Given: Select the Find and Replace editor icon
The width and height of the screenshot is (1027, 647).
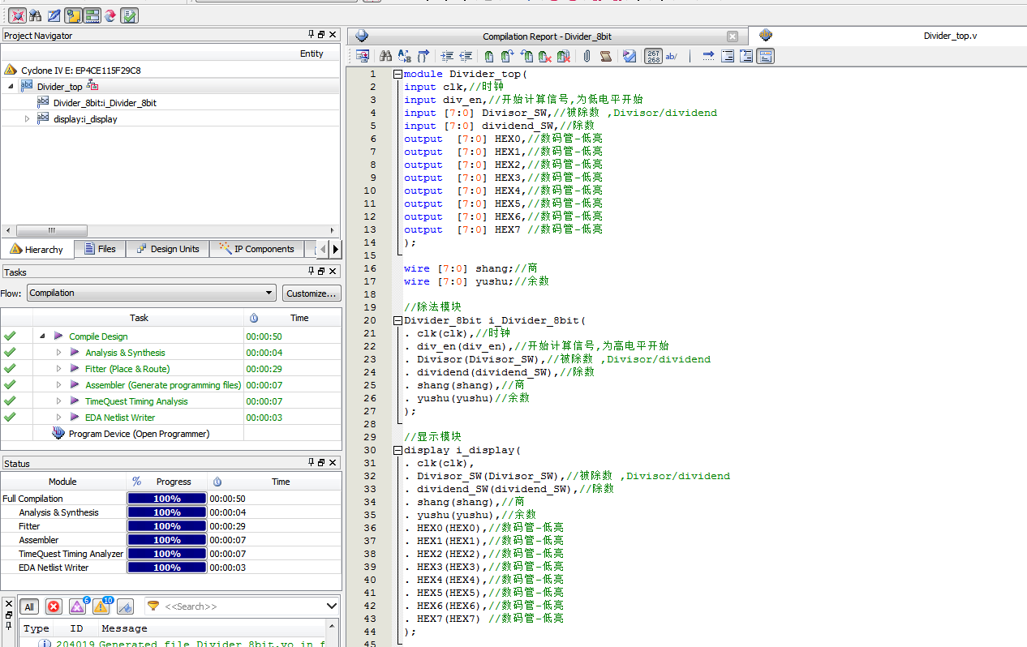Looking at the screenshot, I should pos(404,55).
